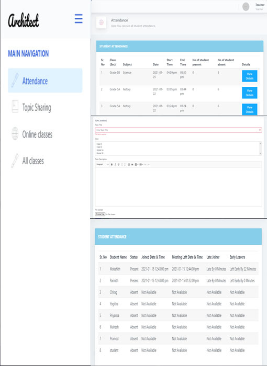Redo the edit in the editor toolbar

149,164
